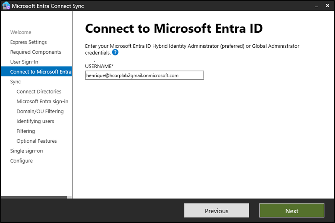The height and width of the screenshot is (223, 335).
Task: Click the Entra Connect Sync title bar icon
Action: click(6, 6)
